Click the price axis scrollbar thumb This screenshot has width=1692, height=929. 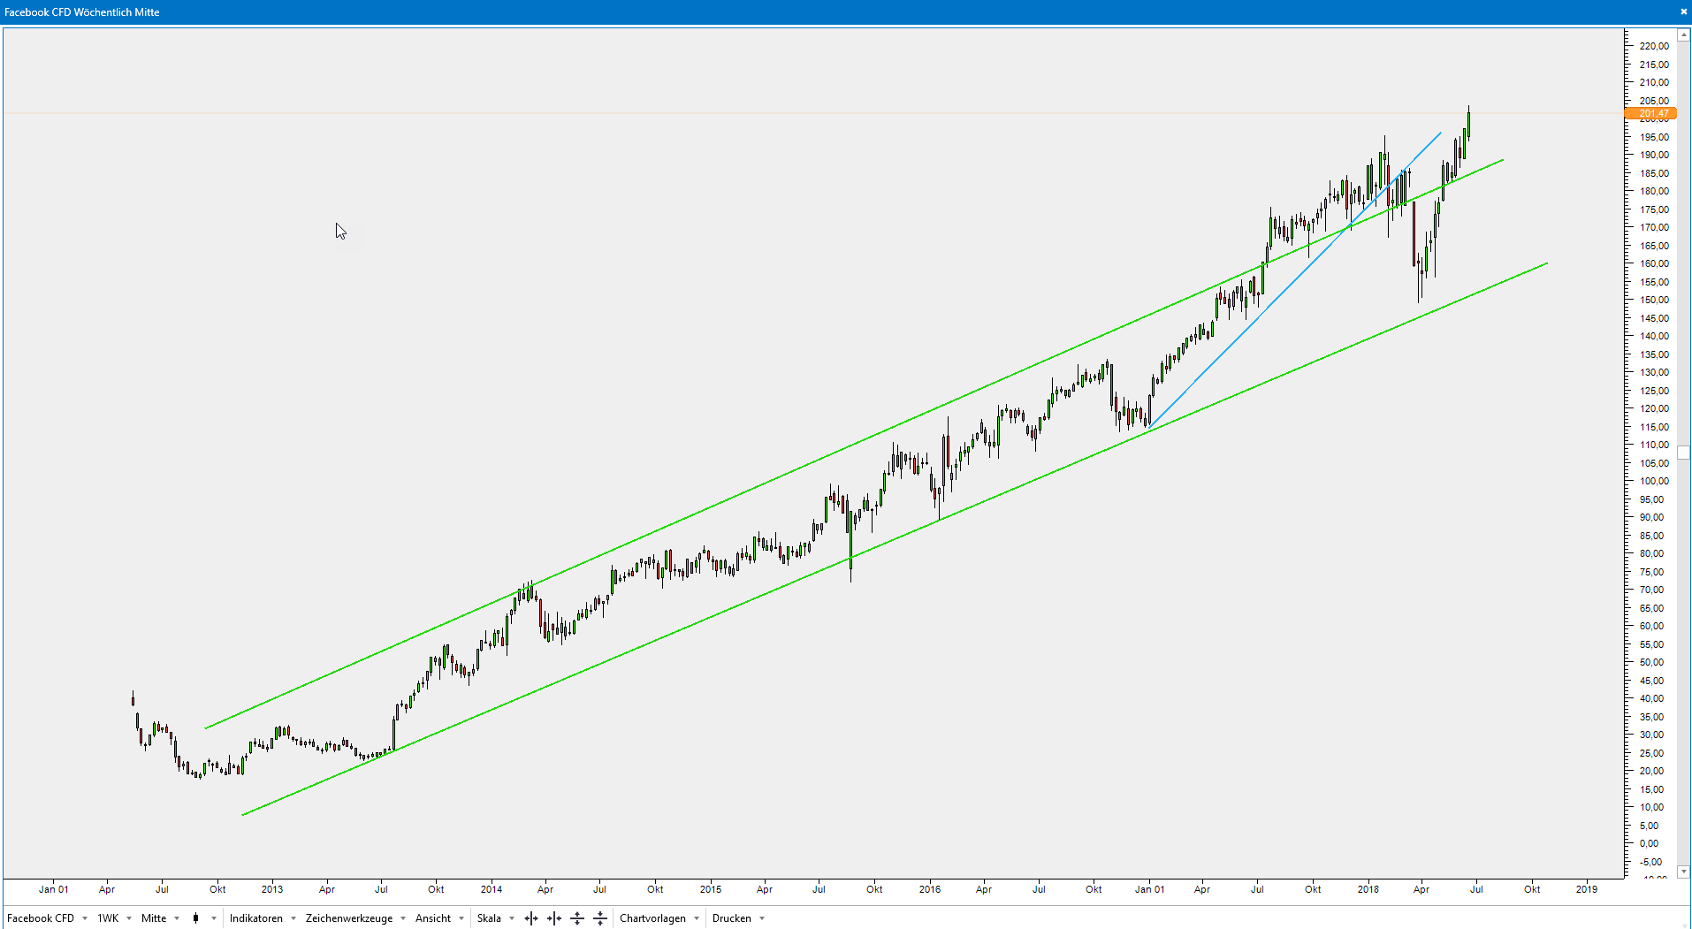[1684, 453]
